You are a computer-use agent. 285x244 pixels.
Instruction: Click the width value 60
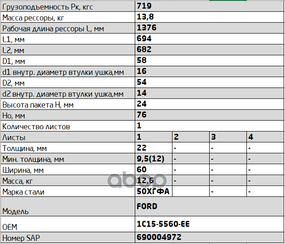142,170
